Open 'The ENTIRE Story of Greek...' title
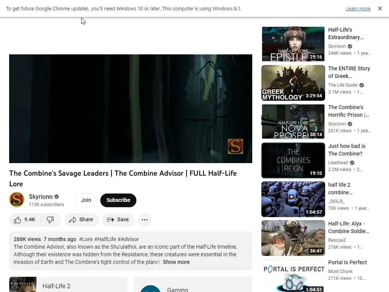 (x=349, y=72)
